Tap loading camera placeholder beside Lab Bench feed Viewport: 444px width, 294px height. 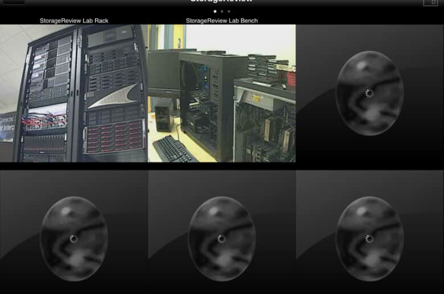click(370, 93)
